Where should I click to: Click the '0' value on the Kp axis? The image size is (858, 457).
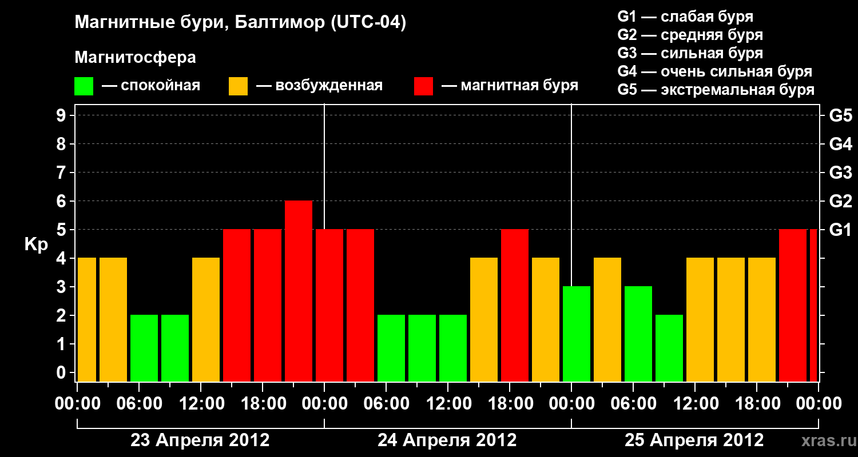coord(62,372)
